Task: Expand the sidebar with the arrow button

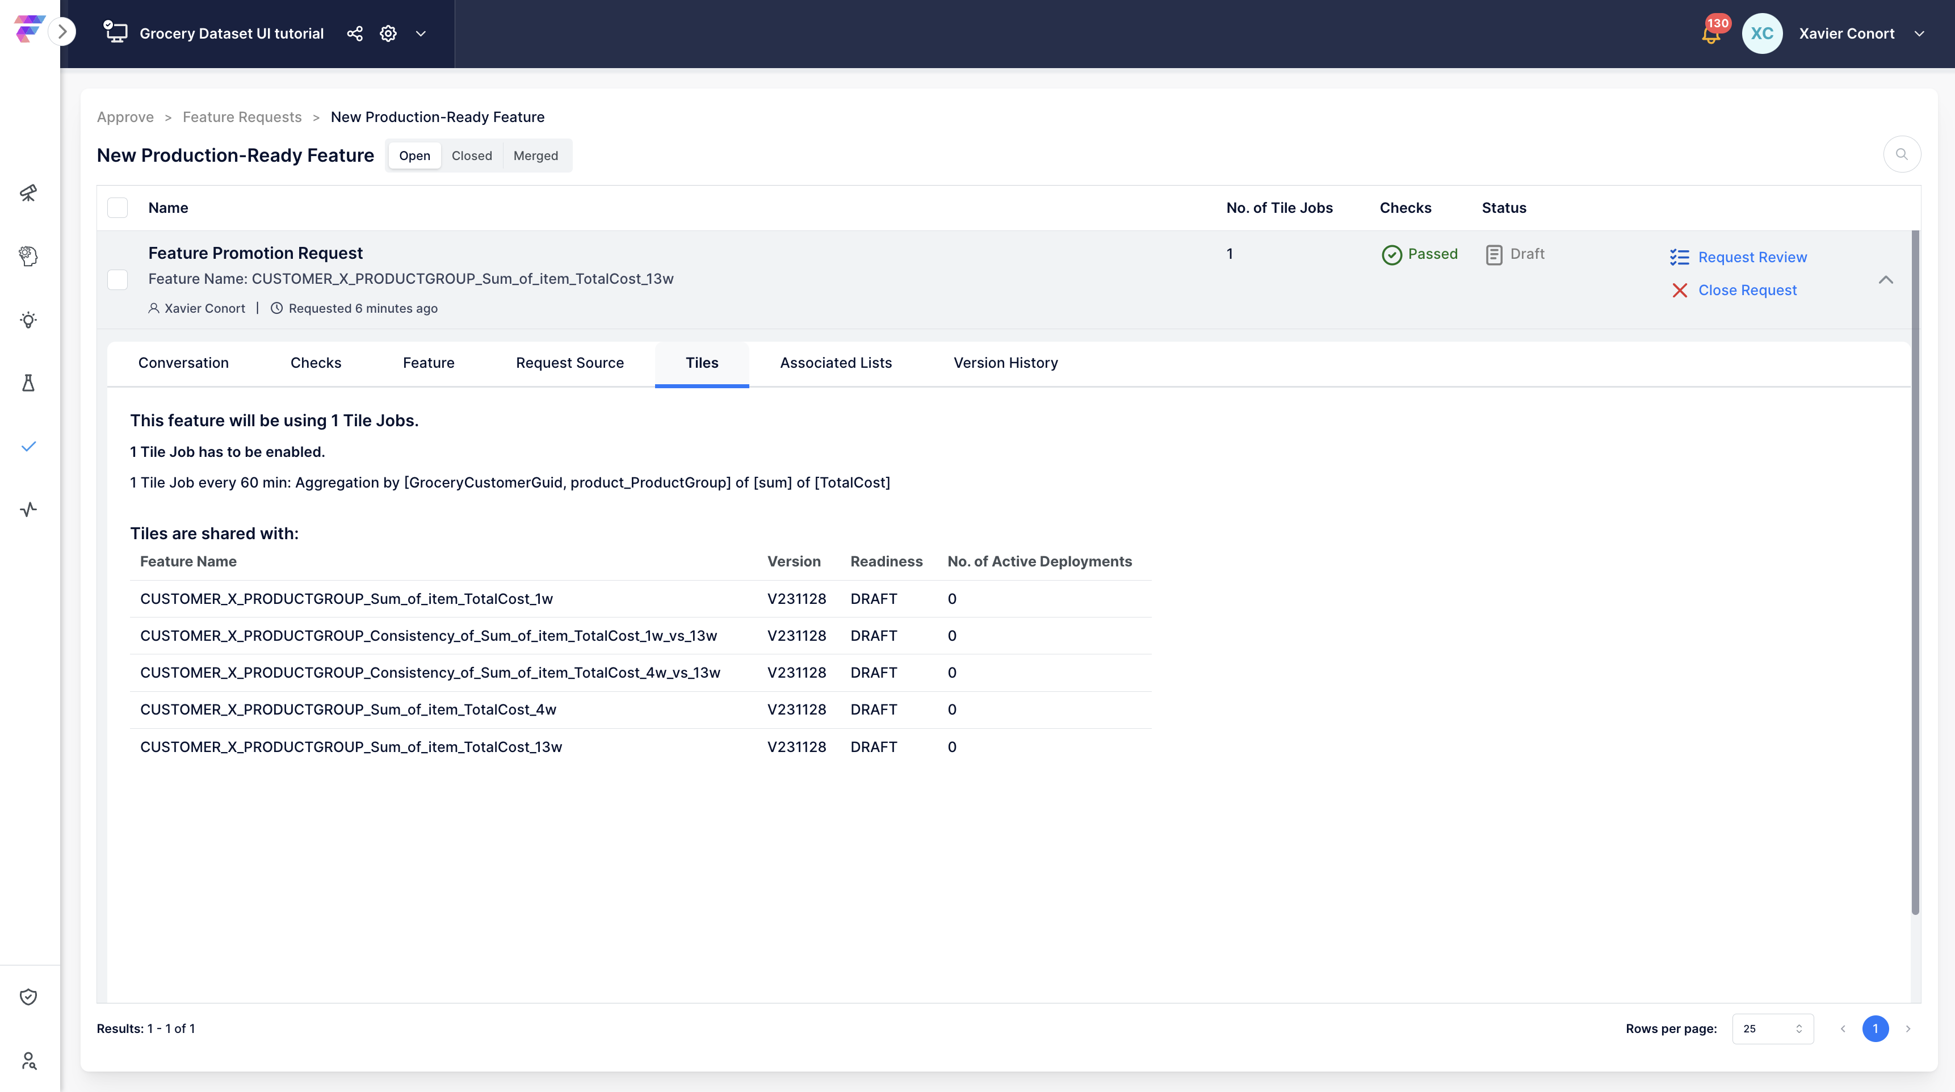Action: tap(62, 32)
